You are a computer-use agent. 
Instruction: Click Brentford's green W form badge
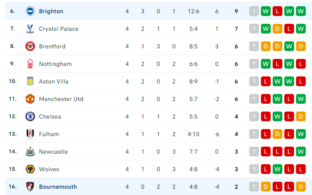[289, 46]
